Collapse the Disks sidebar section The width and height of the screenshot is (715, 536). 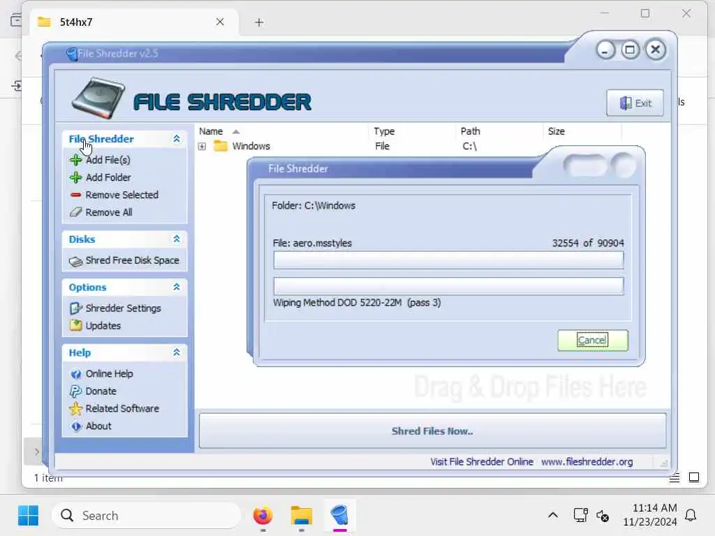pos(177,239)
